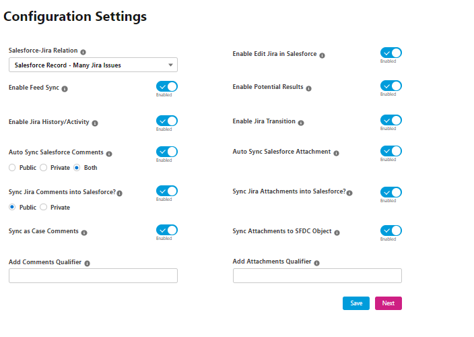This screenshot has height=337, width=474.
Task: Click info icon for Enable Jira History/Activity
Action: tap(95, 123)
